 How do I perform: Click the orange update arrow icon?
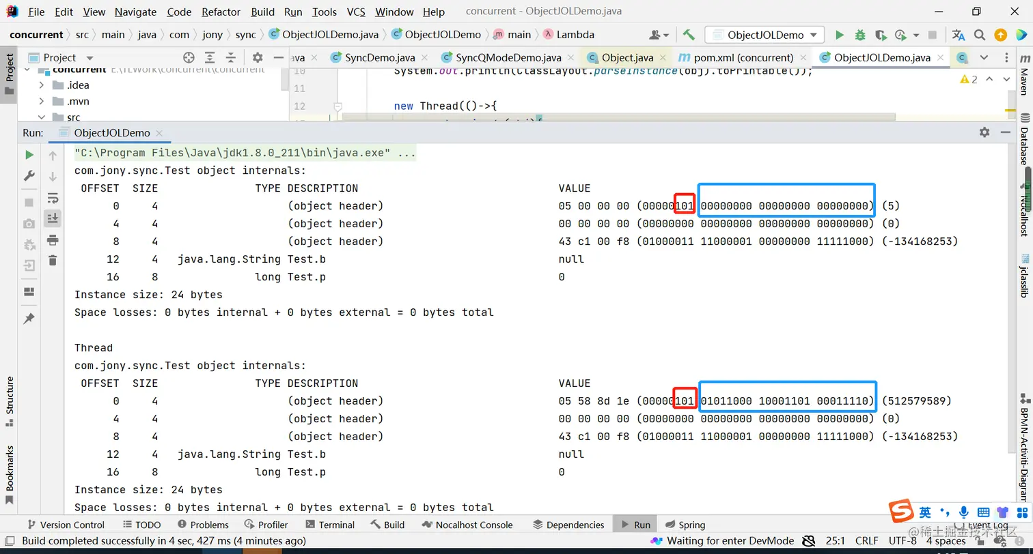coord(1000,35)
